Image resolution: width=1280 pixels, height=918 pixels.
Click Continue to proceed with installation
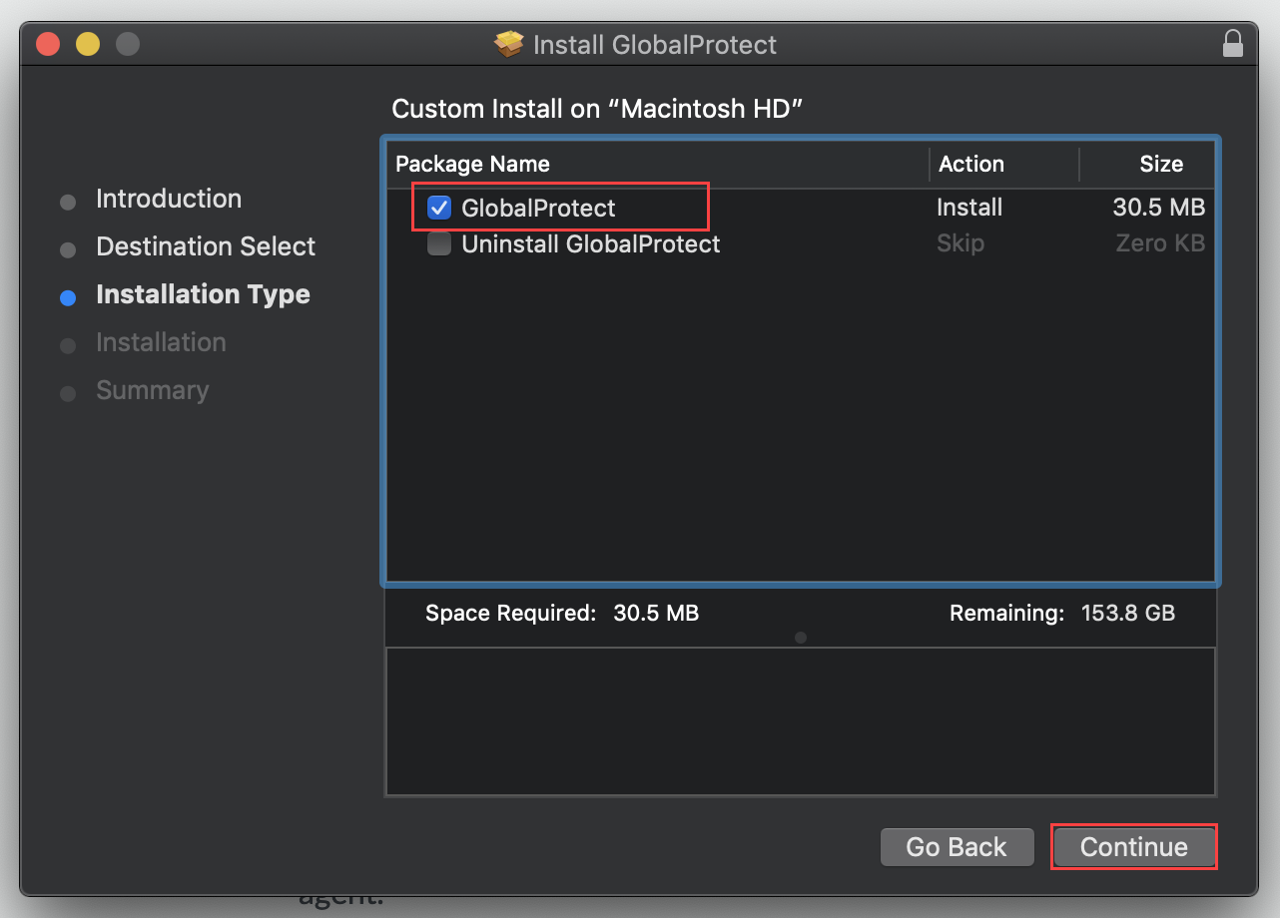(1134, 847)
